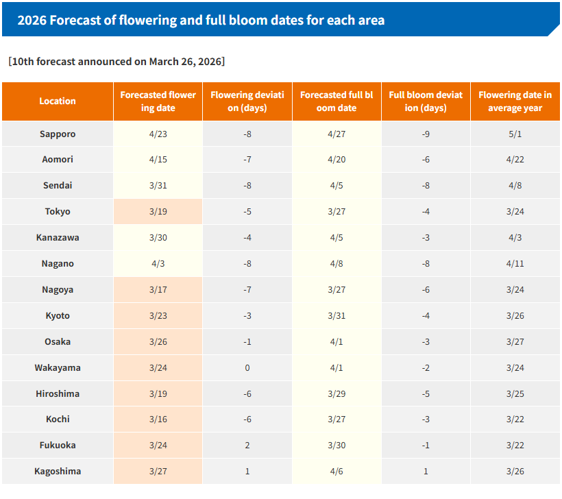Click the "Location" column header
Viewport: 562px width, 499px height.
58,101
